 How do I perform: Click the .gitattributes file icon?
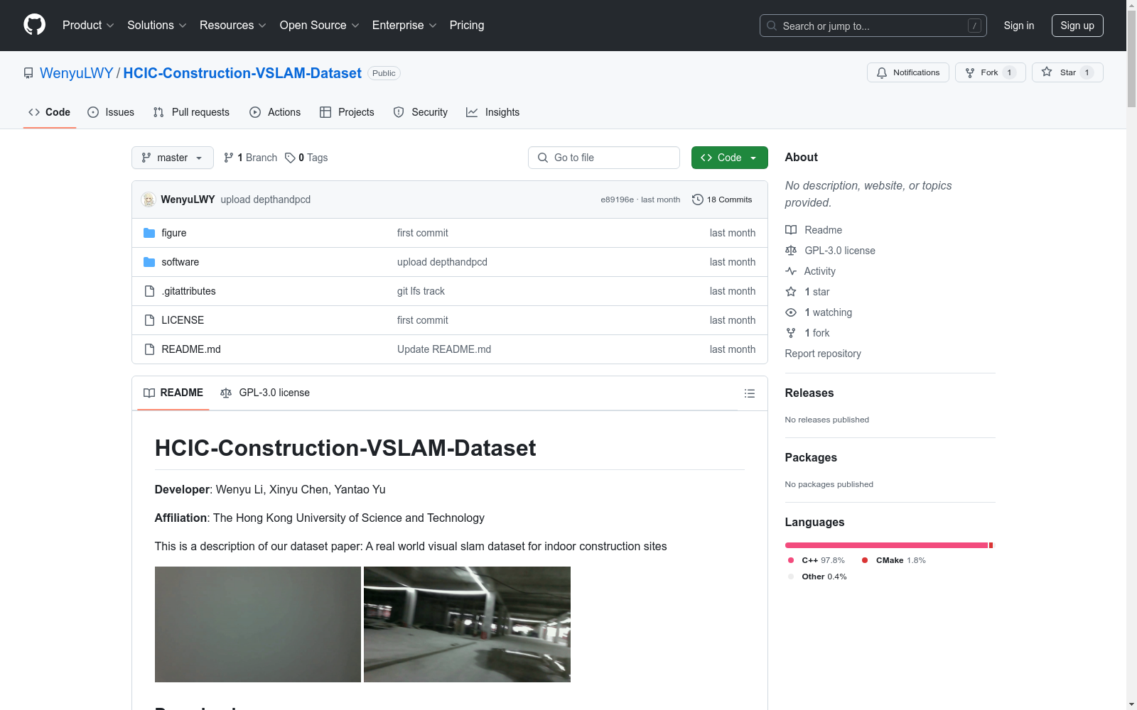click(x=149, y=291)
